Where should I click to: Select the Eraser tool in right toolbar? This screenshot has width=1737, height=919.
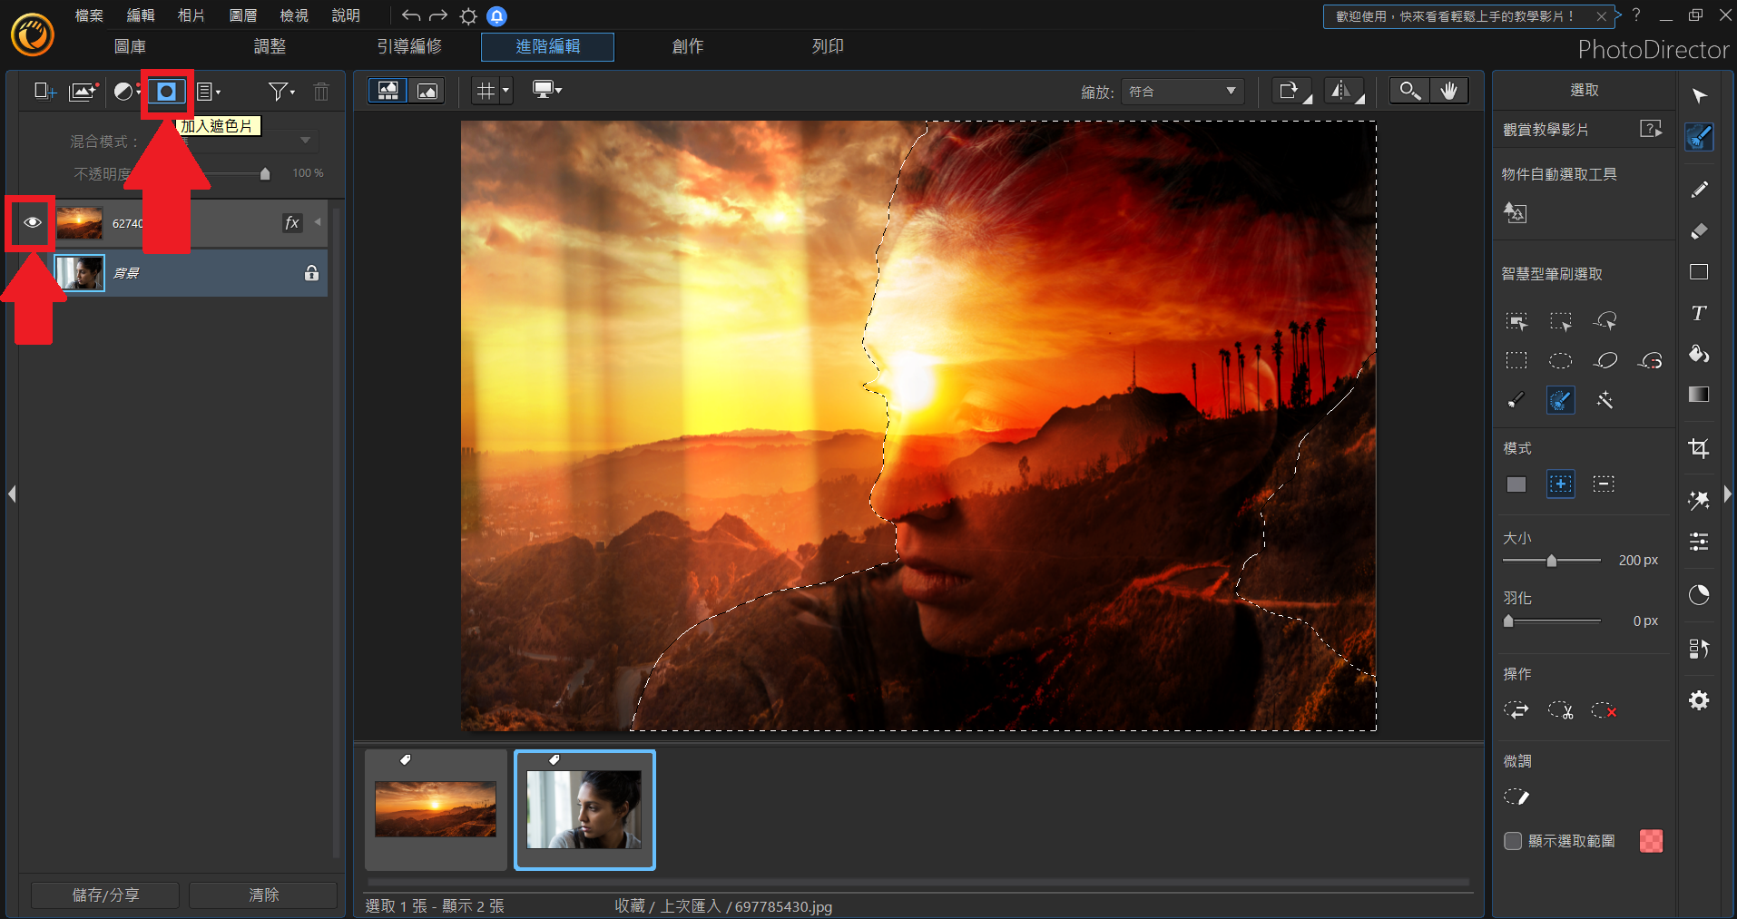pyautogui.click(x=1699, y=231)
